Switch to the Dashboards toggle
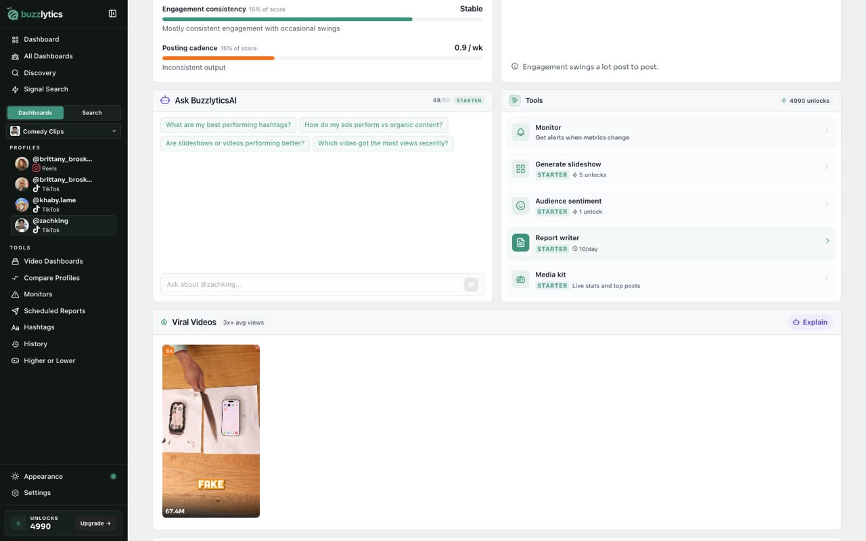Viewport: 866px width, 541px height. click(35, 113)
